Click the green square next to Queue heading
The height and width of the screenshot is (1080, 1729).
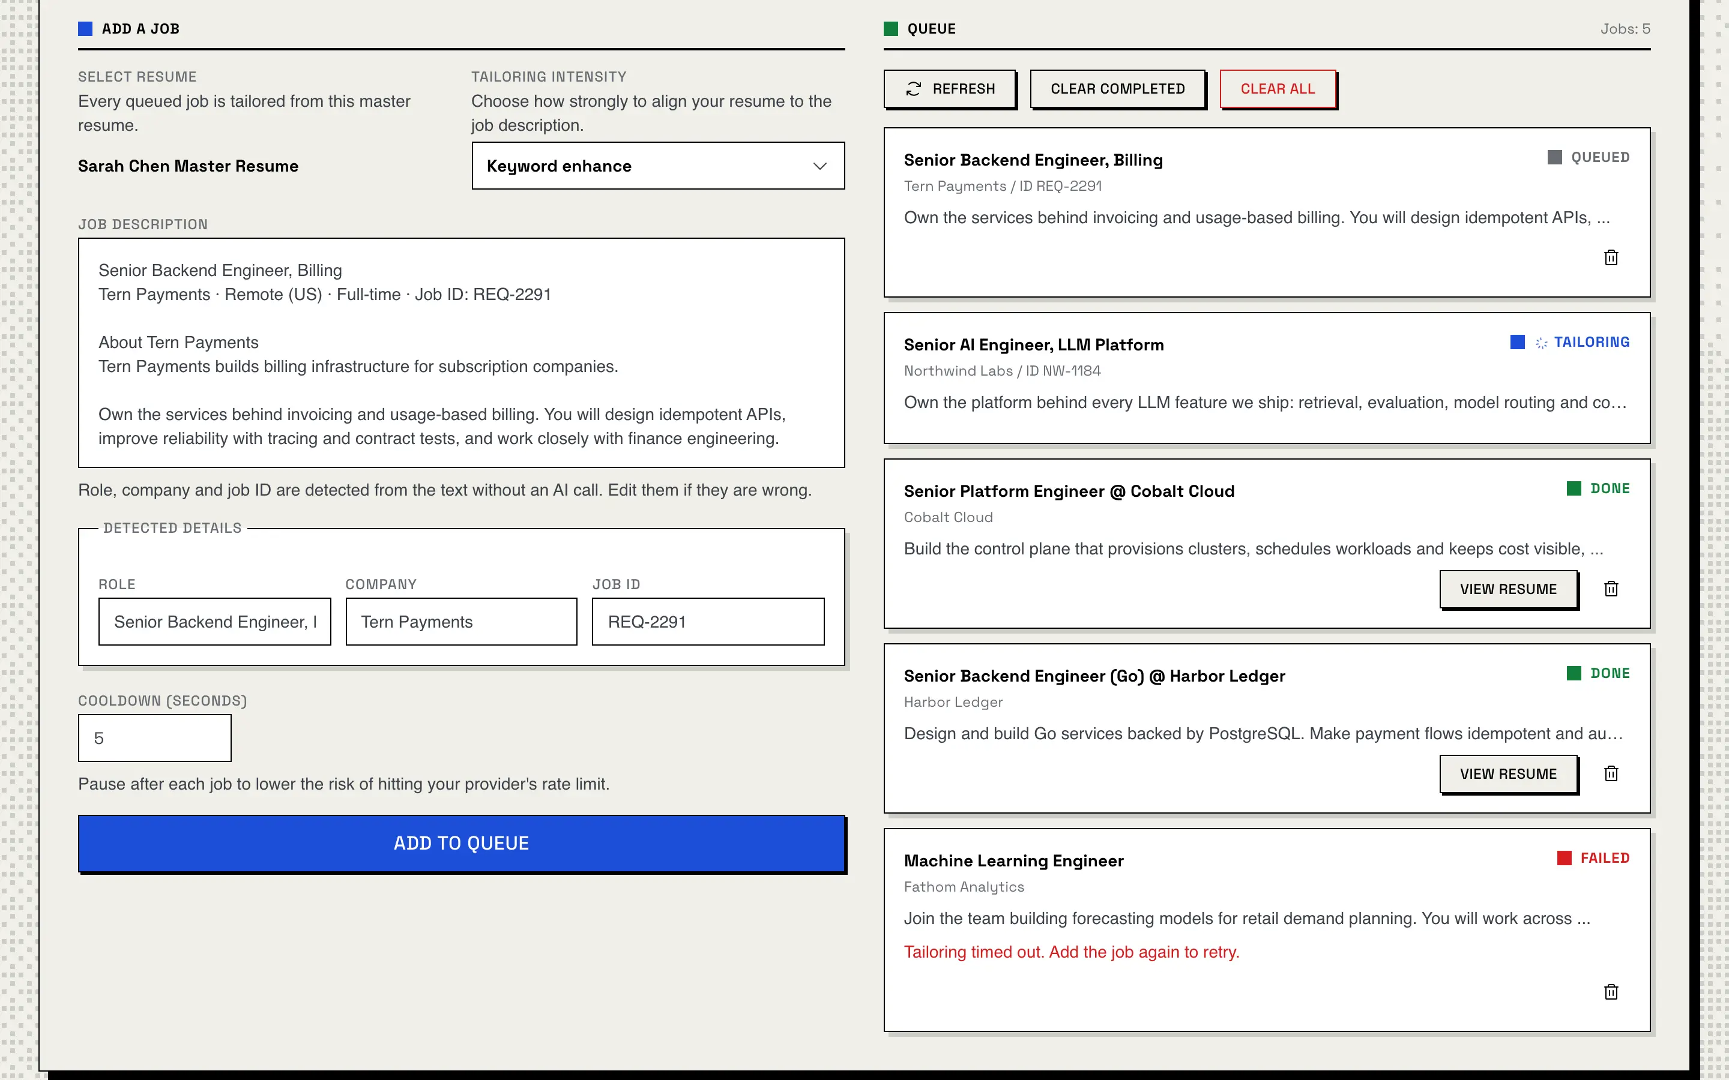[890, 29]
